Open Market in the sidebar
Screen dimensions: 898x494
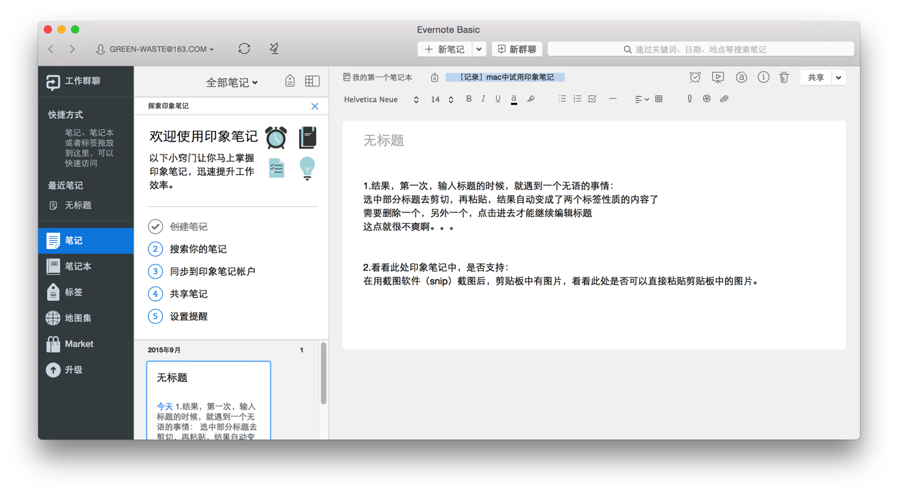(x=86, y=344)
